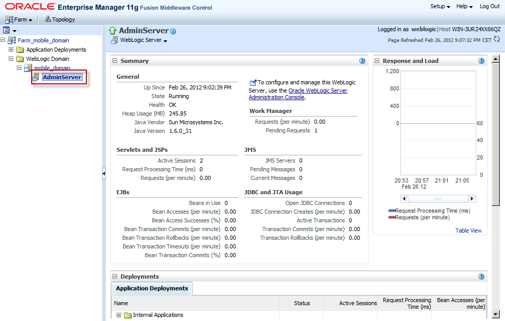Screen dimensions: 505x321
Task: Collapse the Farm_mobile_domain tree node
Action: pyautogui.click(x=3, y=40)
